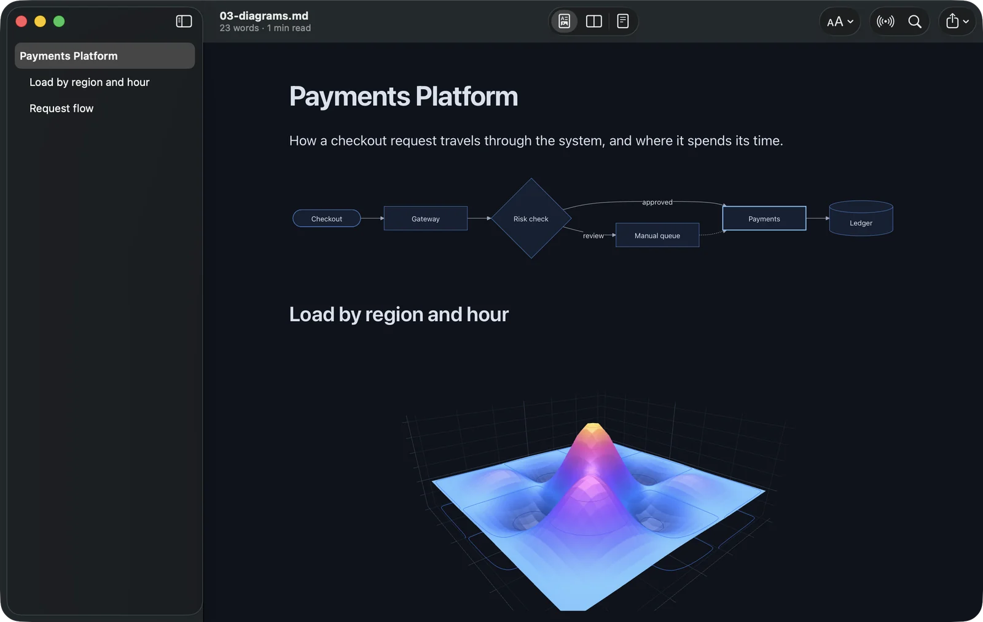Click the Manual queue node
The height and width of the screenshot is (622, 983).
point(657,235)
